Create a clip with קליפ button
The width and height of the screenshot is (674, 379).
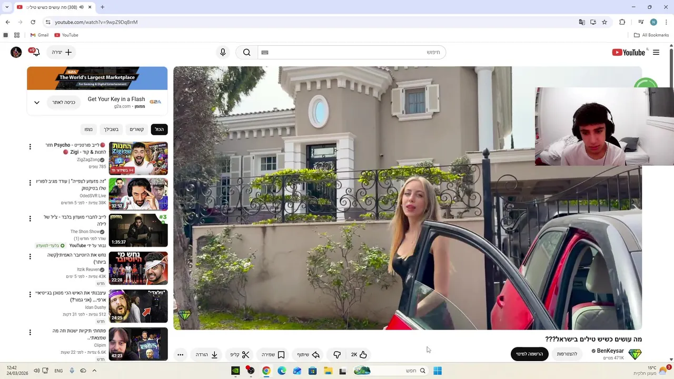point(240,355)
